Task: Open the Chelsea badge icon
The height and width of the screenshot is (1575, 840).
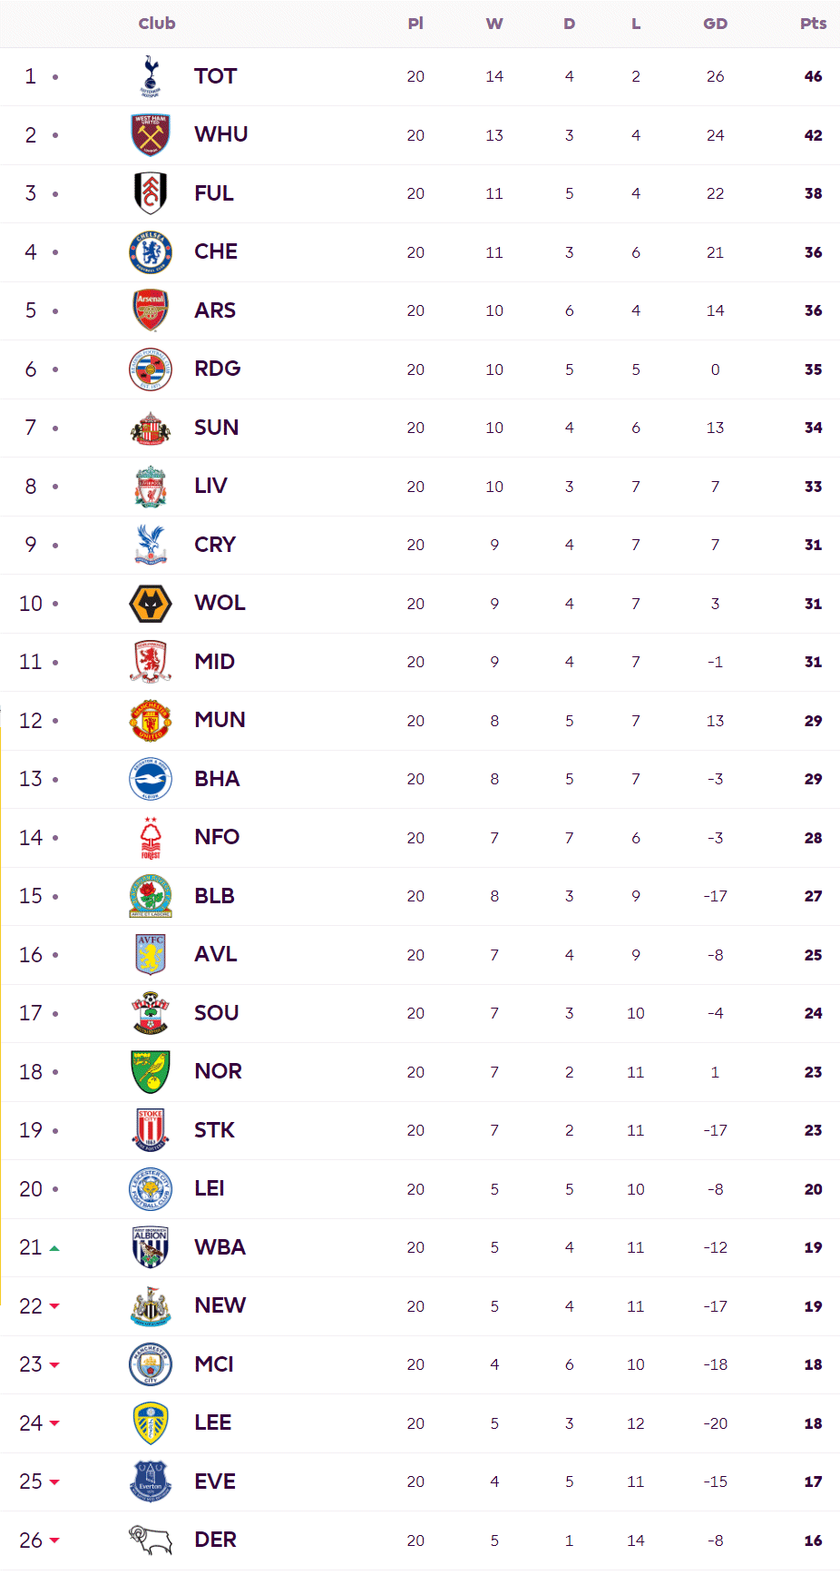Action: point(151,252)
